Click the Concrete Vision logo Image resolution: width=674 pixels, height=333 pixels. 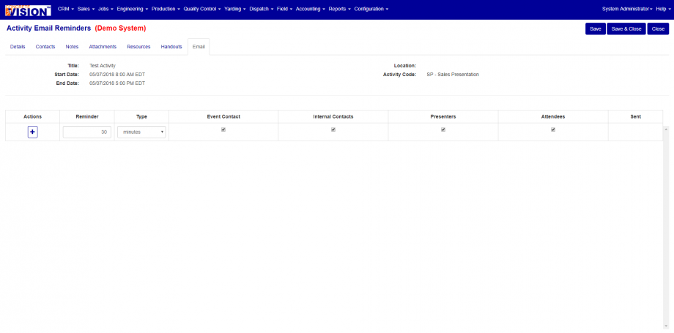[28, 10]
